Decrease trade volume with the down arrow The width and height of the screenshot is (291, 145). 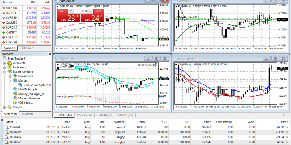(x=71, y=11)
